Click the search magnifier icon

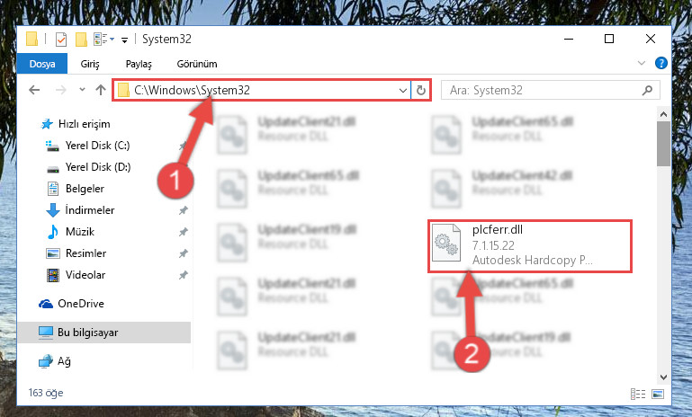(647, 91)
